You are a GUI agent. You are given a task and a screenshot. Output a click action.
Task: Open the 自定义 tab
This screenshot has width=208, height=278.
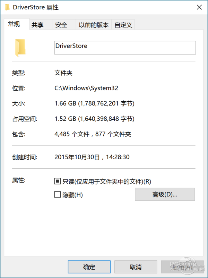pos(123,25)
